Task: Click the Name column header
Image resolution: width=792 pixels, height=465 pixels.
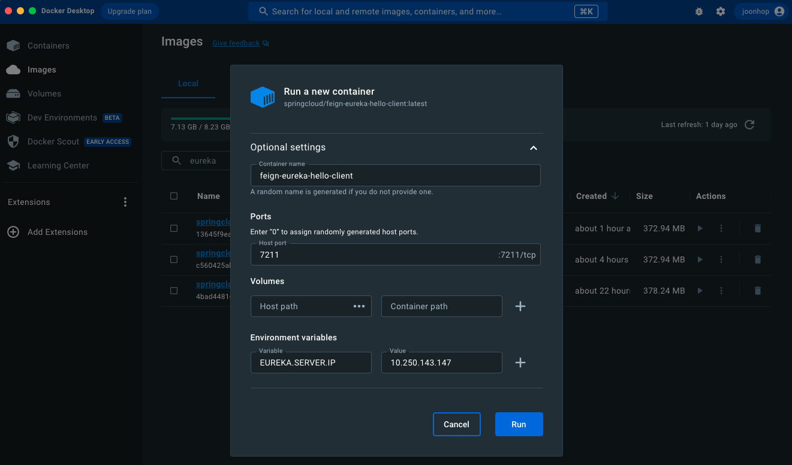Action: 209,196
